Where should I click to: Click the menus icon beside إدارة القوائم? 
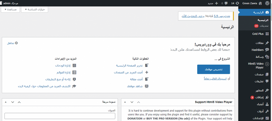click(x=74, y=72)
